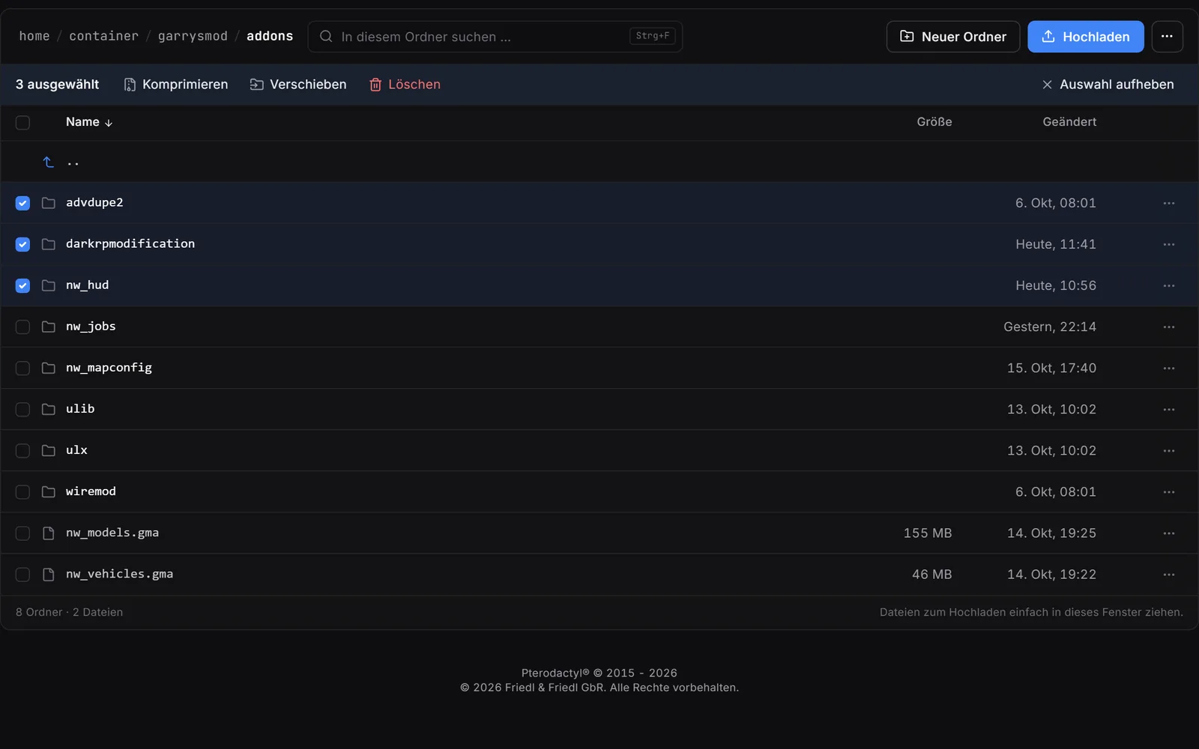
Task: Go to the garrysmod breadcrumb
Action: point(193,36)
